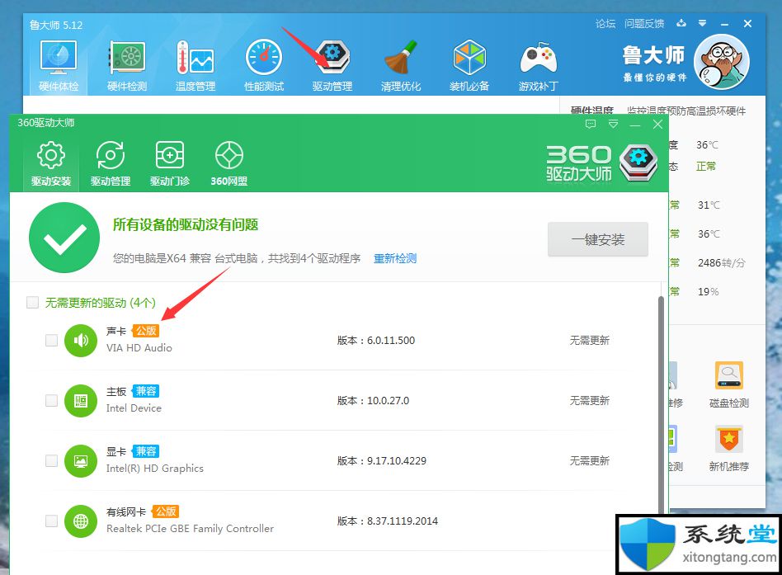Open 游戏补丁 in the 鲁大师 toolbar
This screenshot has width=782, height=575.
tap(538, 66)
